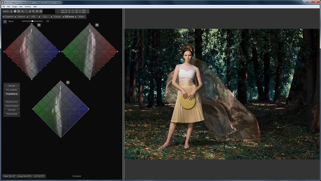
Task: Toggle power button of green-blue diamond grid
Action: click(x=68, y=82)
